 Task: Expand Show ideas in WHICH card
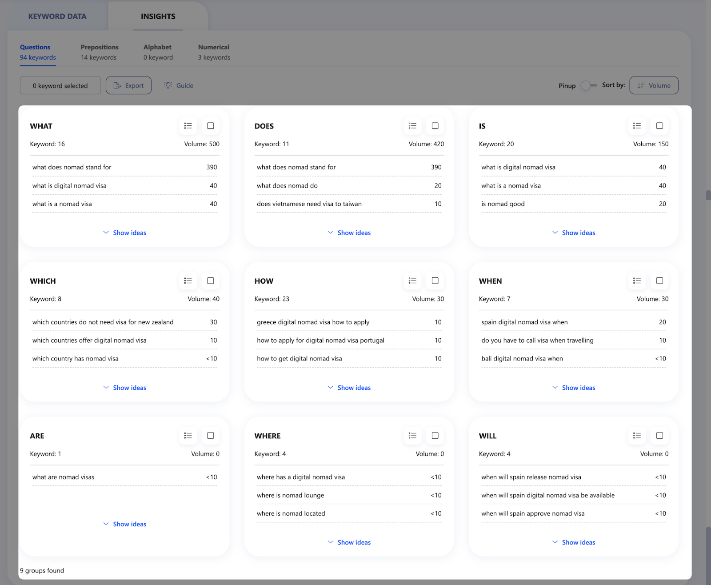[125, 388]
